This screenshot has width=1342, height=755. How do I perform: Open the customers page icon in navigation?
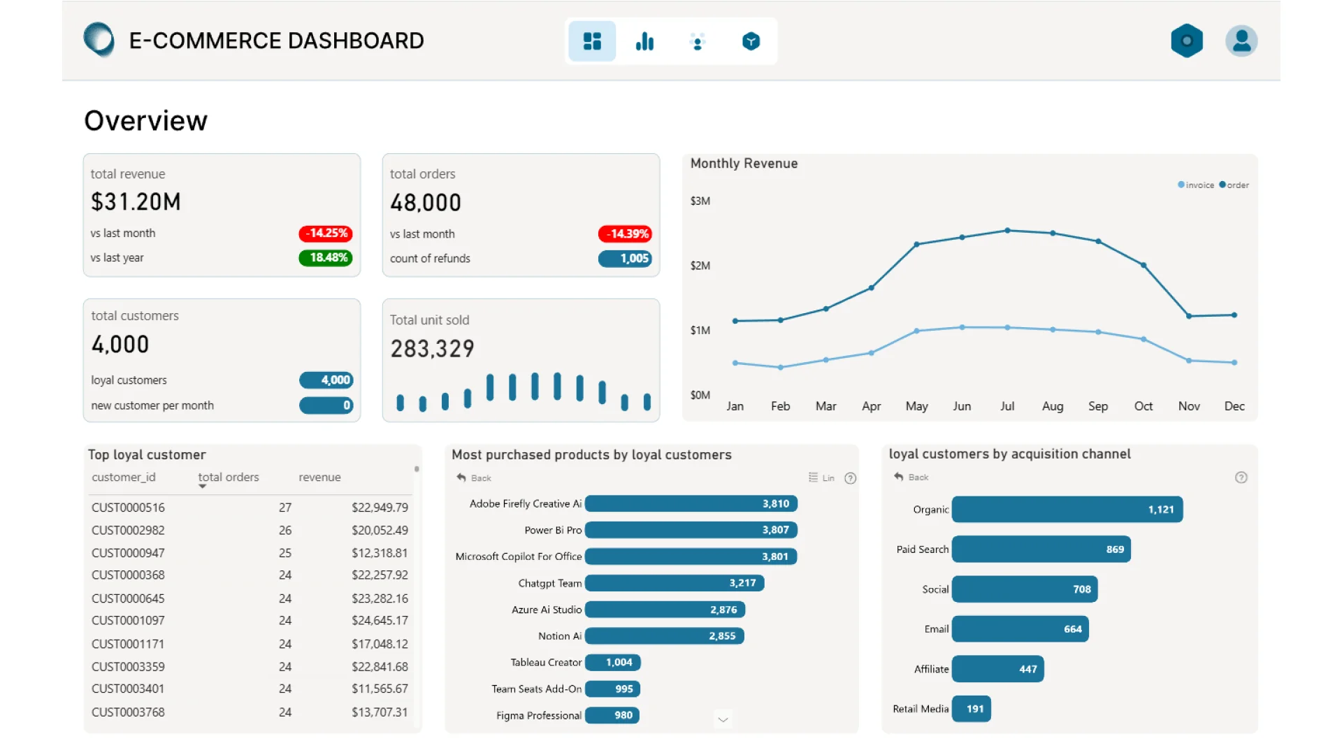697,41
